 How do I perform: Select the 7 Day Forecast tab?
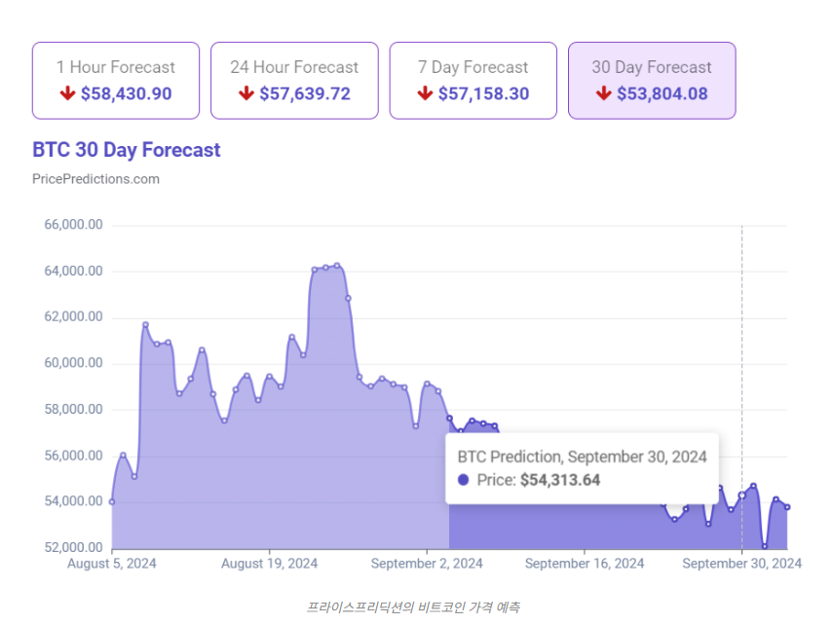click(x=473, y=80)
